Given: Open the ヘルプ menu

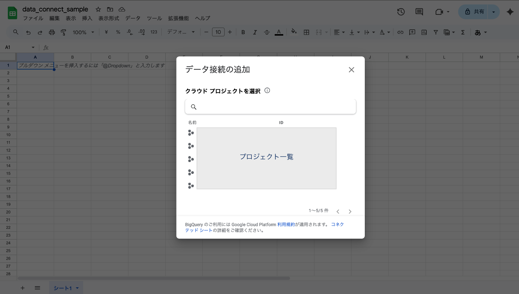Looking at the screenshot, I should pyautogui.click(x=202, y=18).
